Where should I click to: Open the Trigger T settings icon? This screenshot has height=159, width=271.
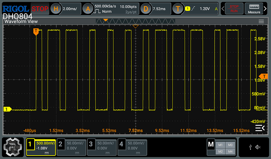click(178, 9)
